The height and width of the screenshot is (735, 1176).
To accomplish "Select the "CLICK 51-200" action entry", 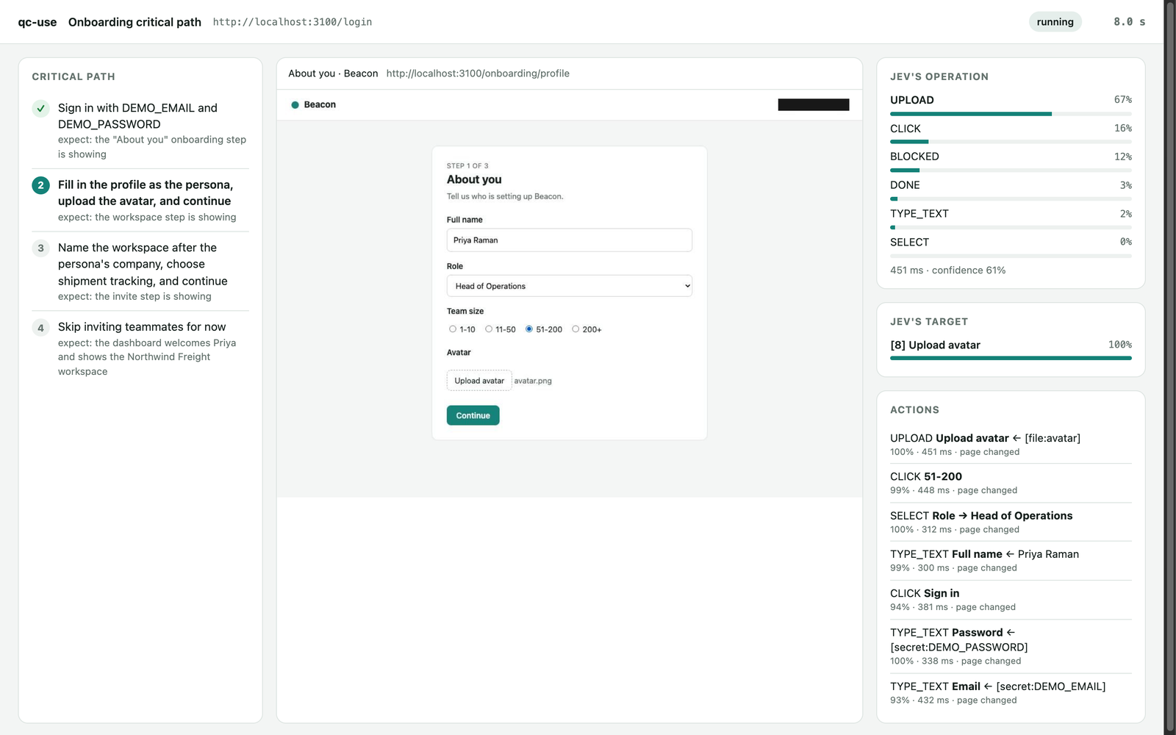I will [1011, 483].
